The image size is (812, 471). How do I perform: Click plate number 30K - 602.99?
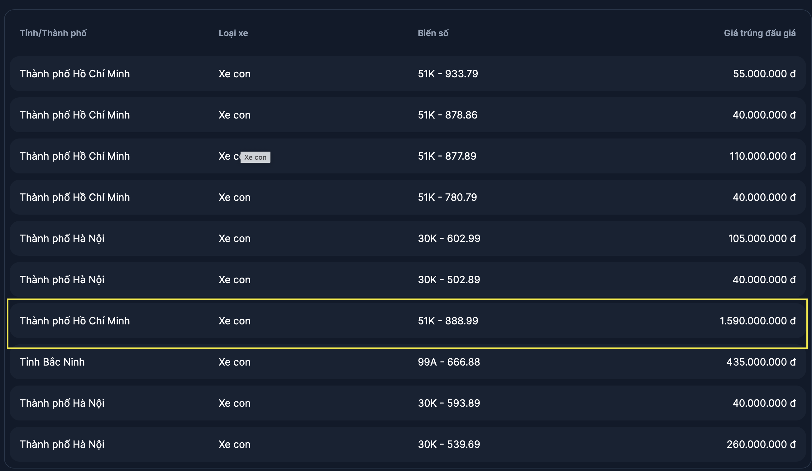pos(449,238)
